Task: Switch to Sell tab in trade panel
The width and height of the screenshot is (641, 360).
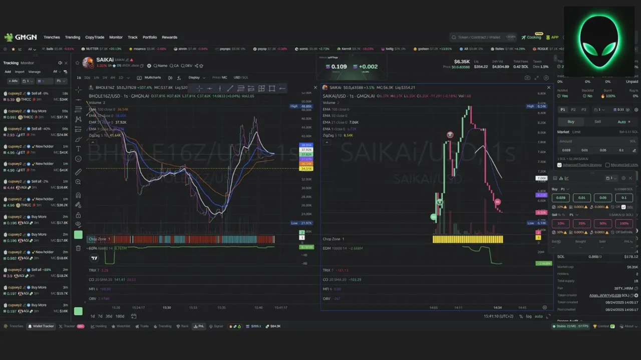Action: pos(597,121)
